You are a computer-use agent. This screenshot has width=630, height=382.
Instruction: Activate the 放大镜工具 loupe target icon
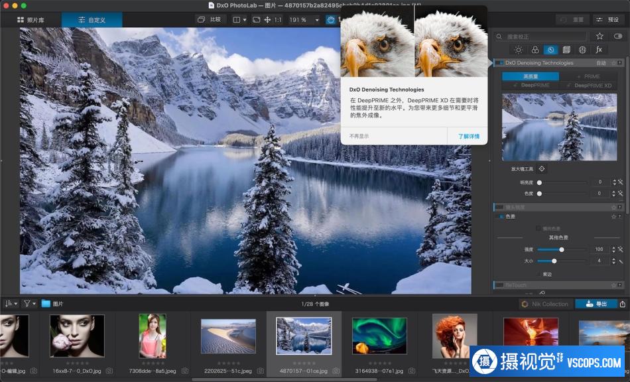pos(542,168)
